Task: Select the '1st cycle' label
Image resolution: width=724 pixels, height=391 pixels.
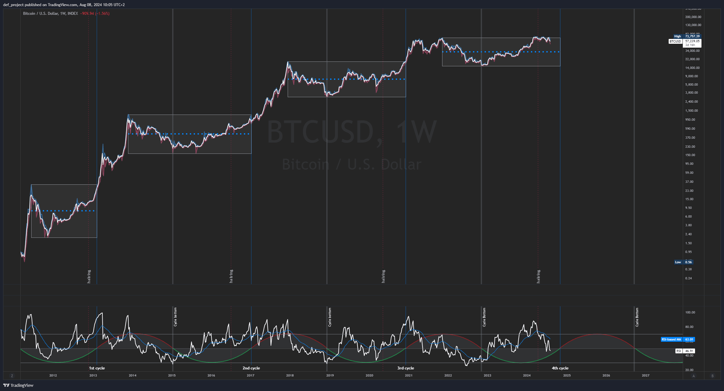Action: tap(97, 368)
